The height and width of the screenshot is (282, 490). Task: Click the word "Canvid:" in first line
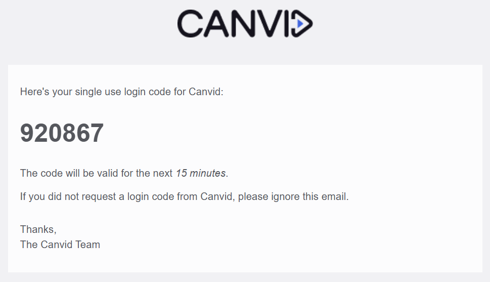coord(206,92)
